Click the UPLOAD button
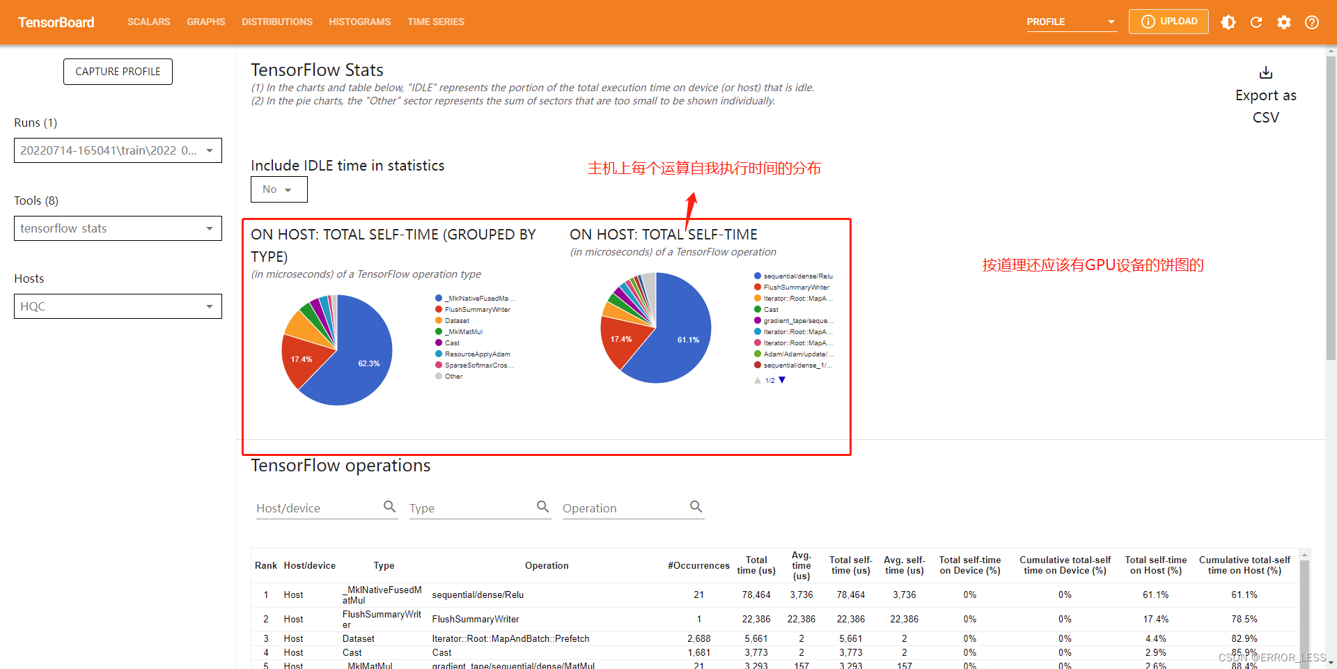Image resolution: width=1337 pixels, height=669 pixels. pos(1168,22)
